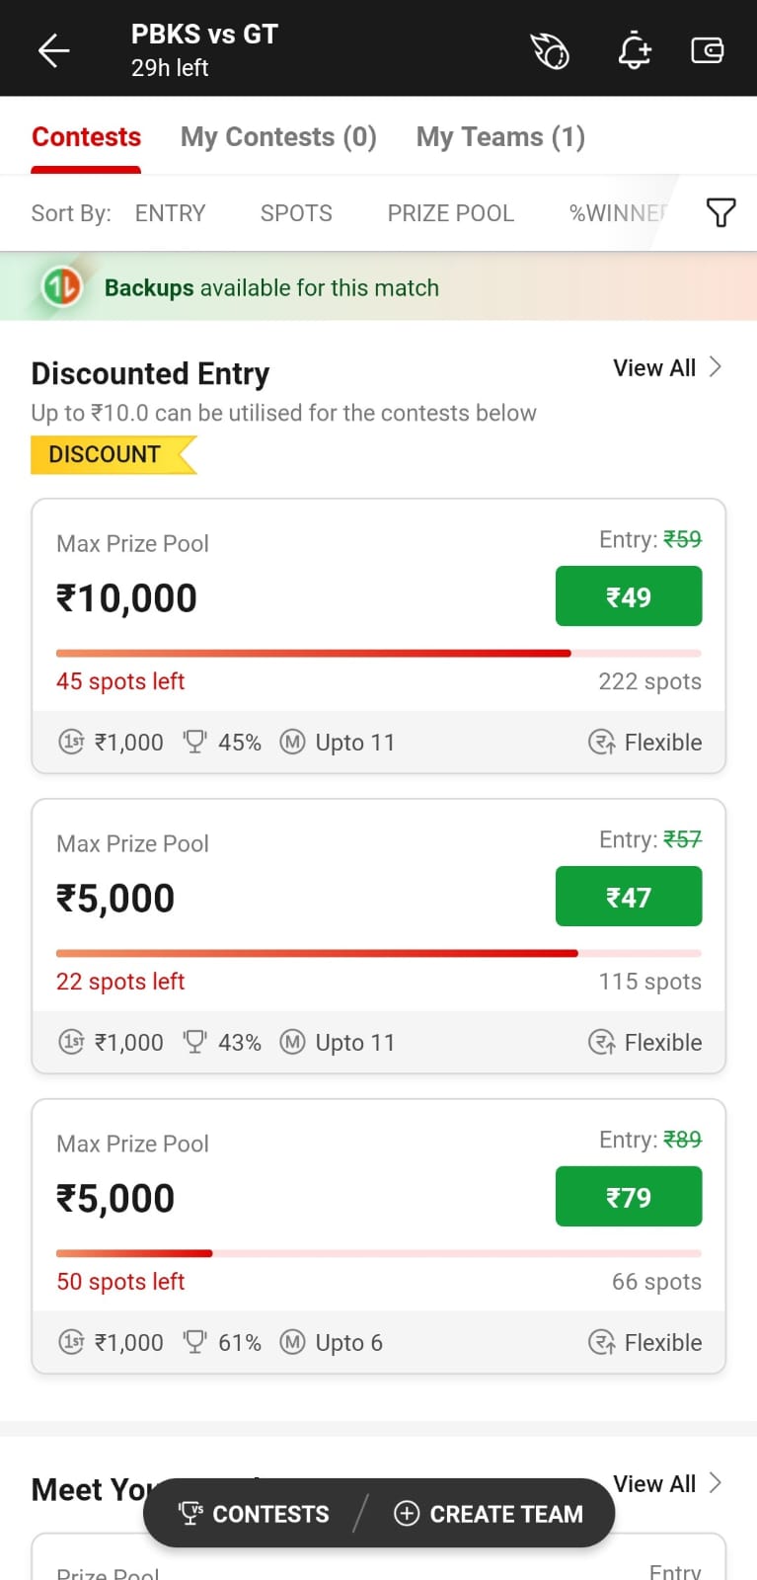Image resolution: width=757 pixels, height=1580 pixels.
Task: Tap the back arrow icon
Action: coord(53,50)
